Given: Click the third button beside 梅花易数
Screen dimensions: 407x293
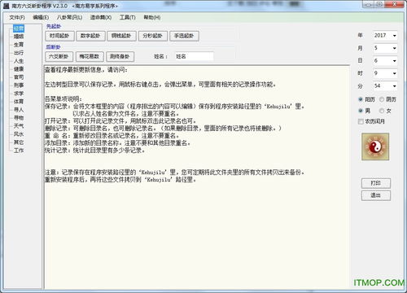Looking at the screenshot, I should pos(120,56).
